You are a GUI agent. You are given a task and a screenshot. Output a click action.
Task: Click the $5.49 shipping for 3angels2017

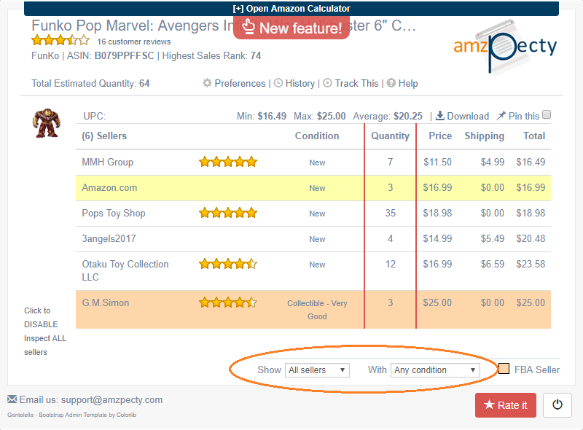[493, 239]
